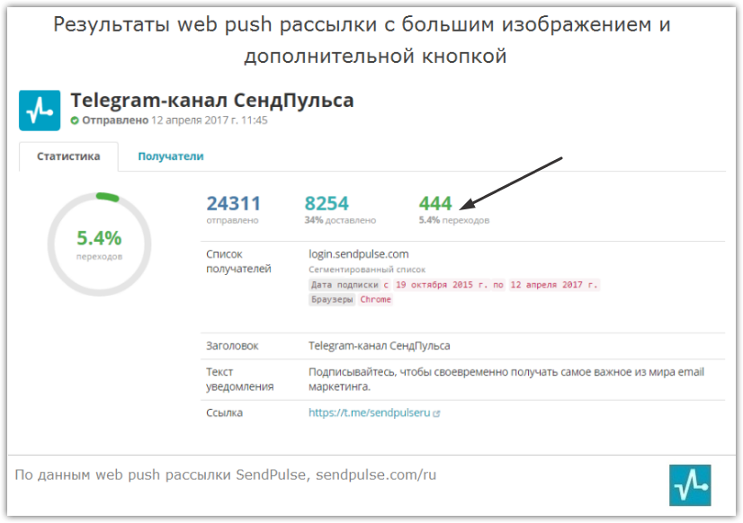Click the Браузеры segment tag
This screenshot has height=523, width=743.
click(x=332, y=299)
